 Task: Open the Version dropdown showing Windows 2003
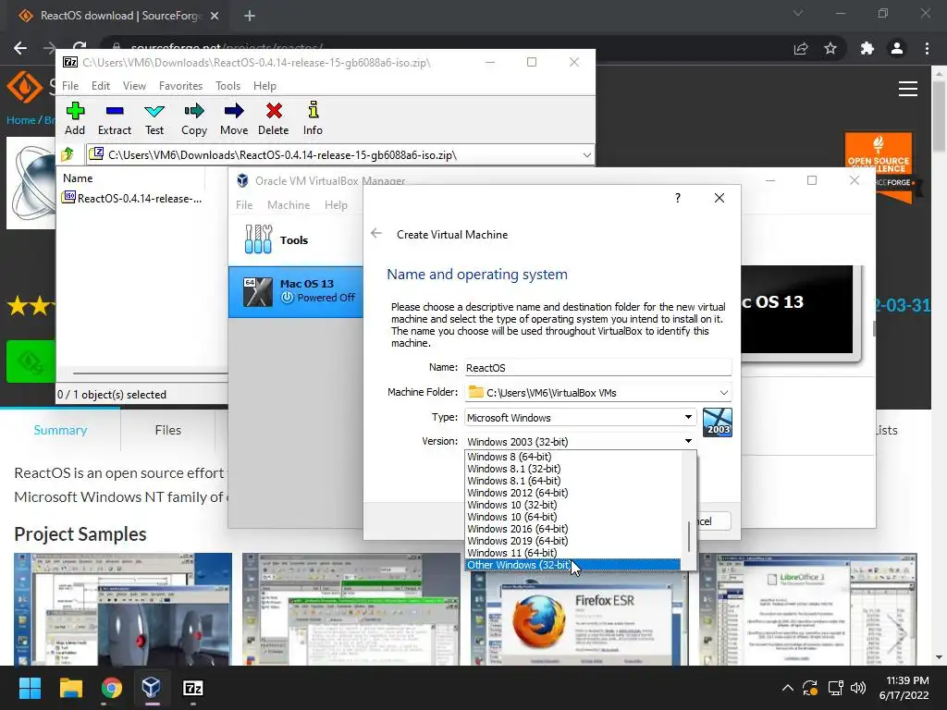[581, 441]
